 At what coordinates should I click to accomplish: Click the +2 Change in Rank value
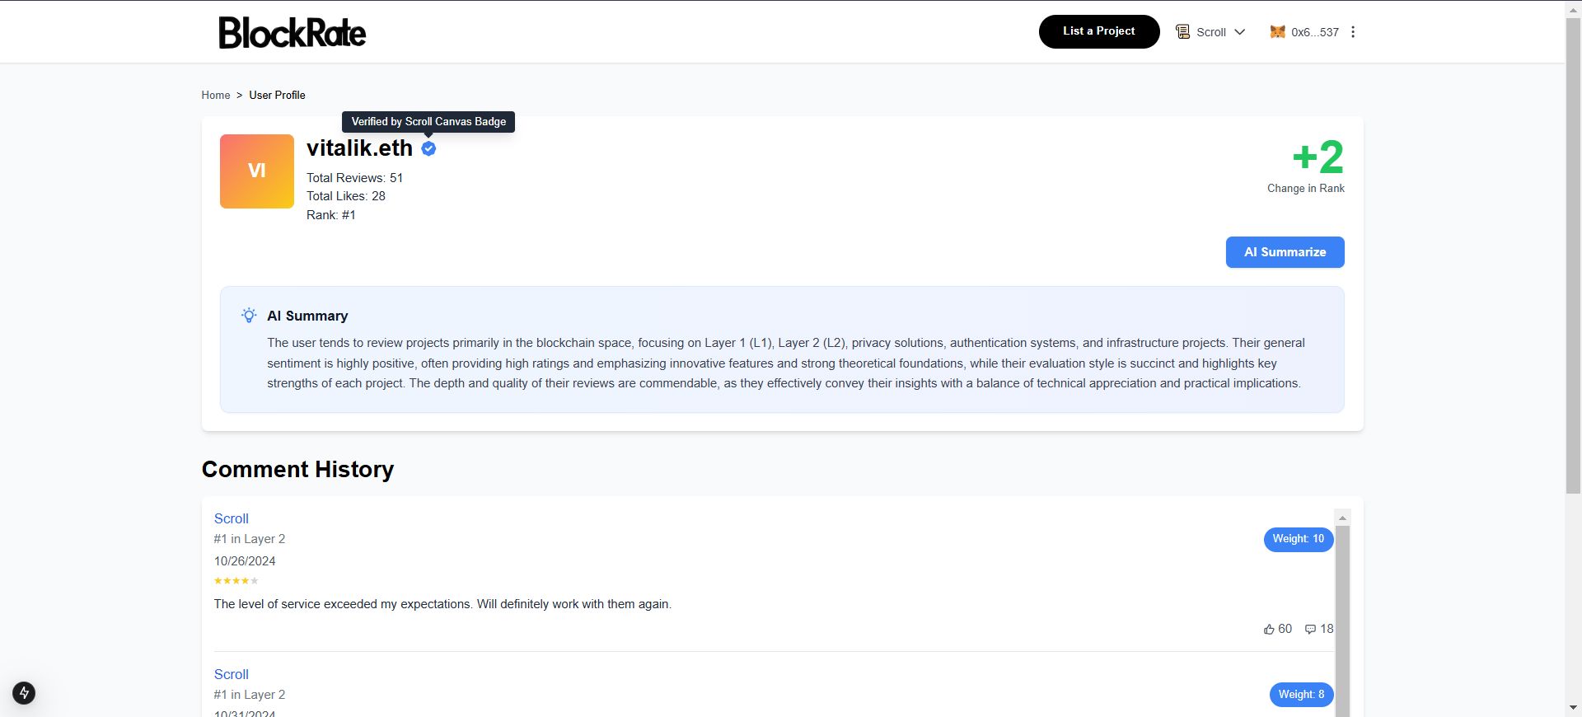(x=1318, y=157)
